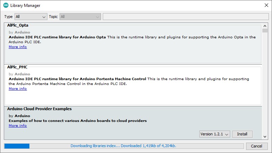This screenshot has width=272, height=153.
Task: Select Arduino Cloud Provider Examples entry title
Action: pos(39,109)
